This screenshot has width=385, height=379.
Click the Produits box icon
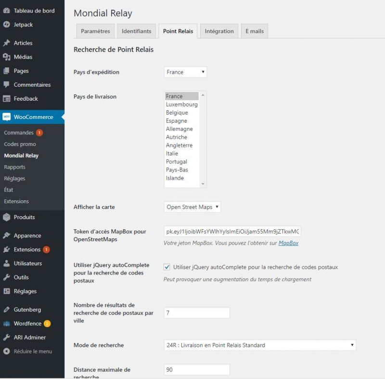[7, 217]
